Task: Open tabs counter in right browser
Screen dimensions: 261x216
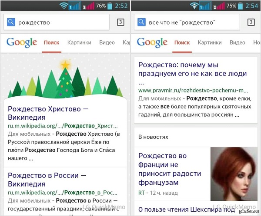Action: (251, 22)
